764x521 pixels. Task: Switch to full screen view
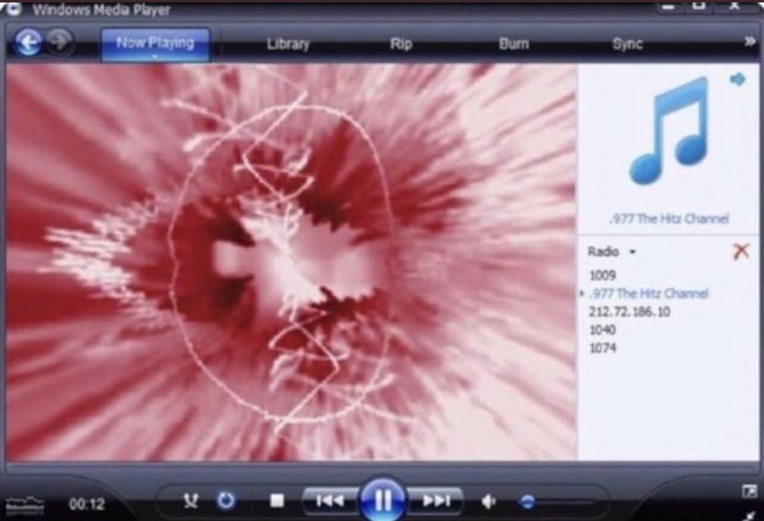(749, 491)
